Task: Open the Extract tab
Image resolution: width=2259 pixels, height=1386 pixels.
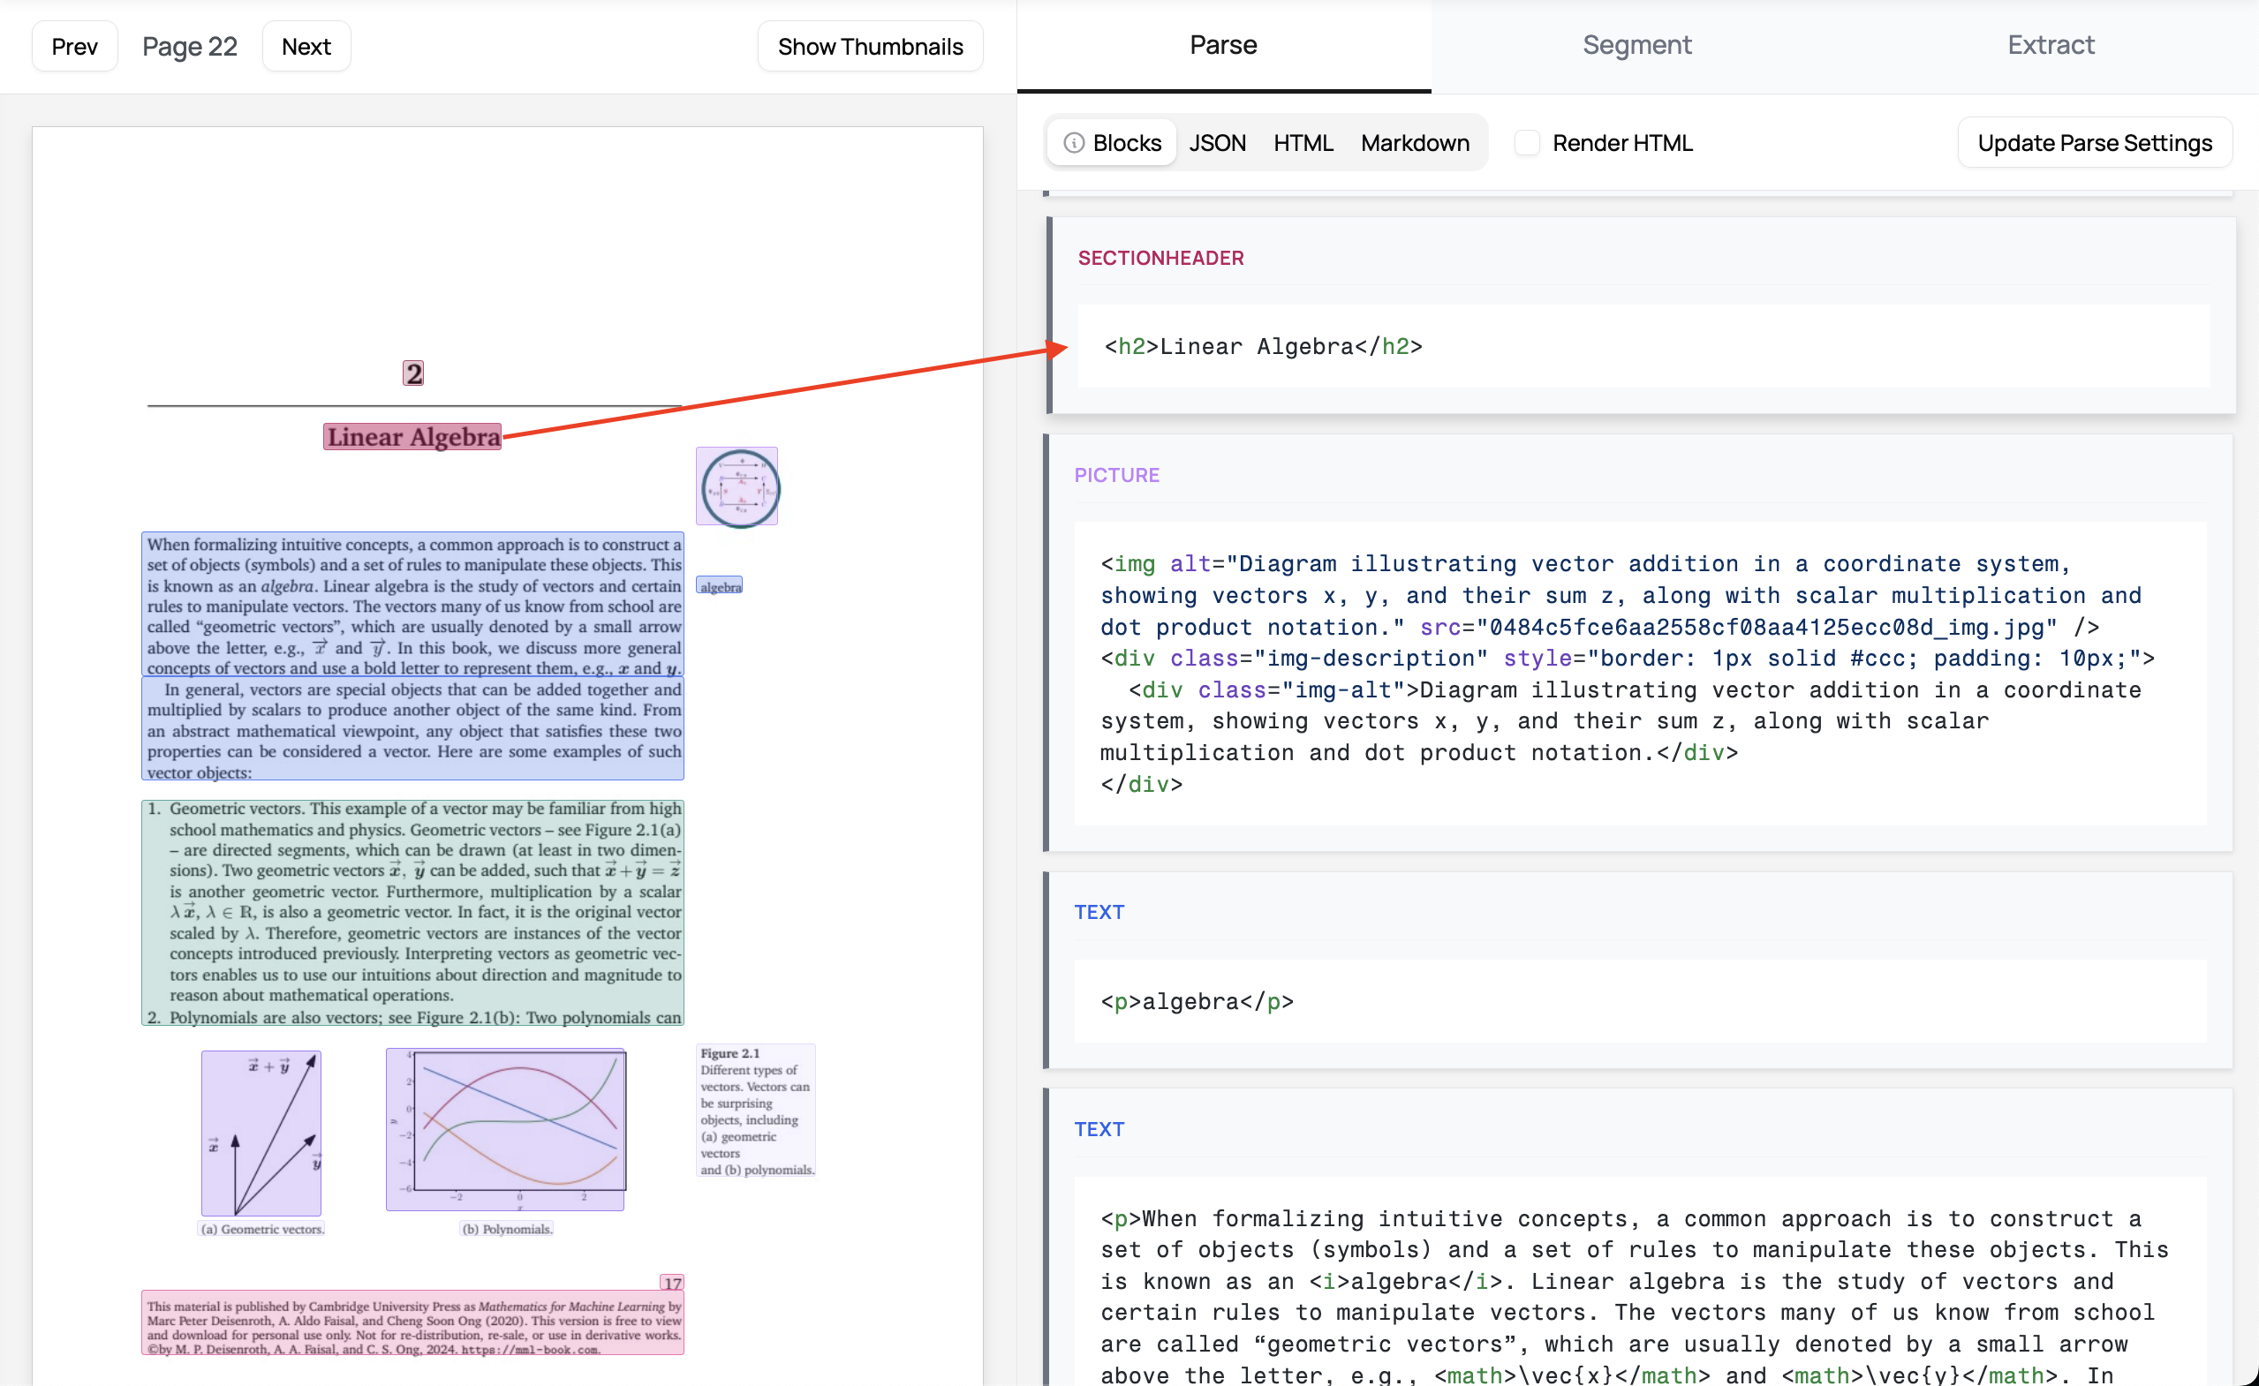Action: pos(2050,45)
